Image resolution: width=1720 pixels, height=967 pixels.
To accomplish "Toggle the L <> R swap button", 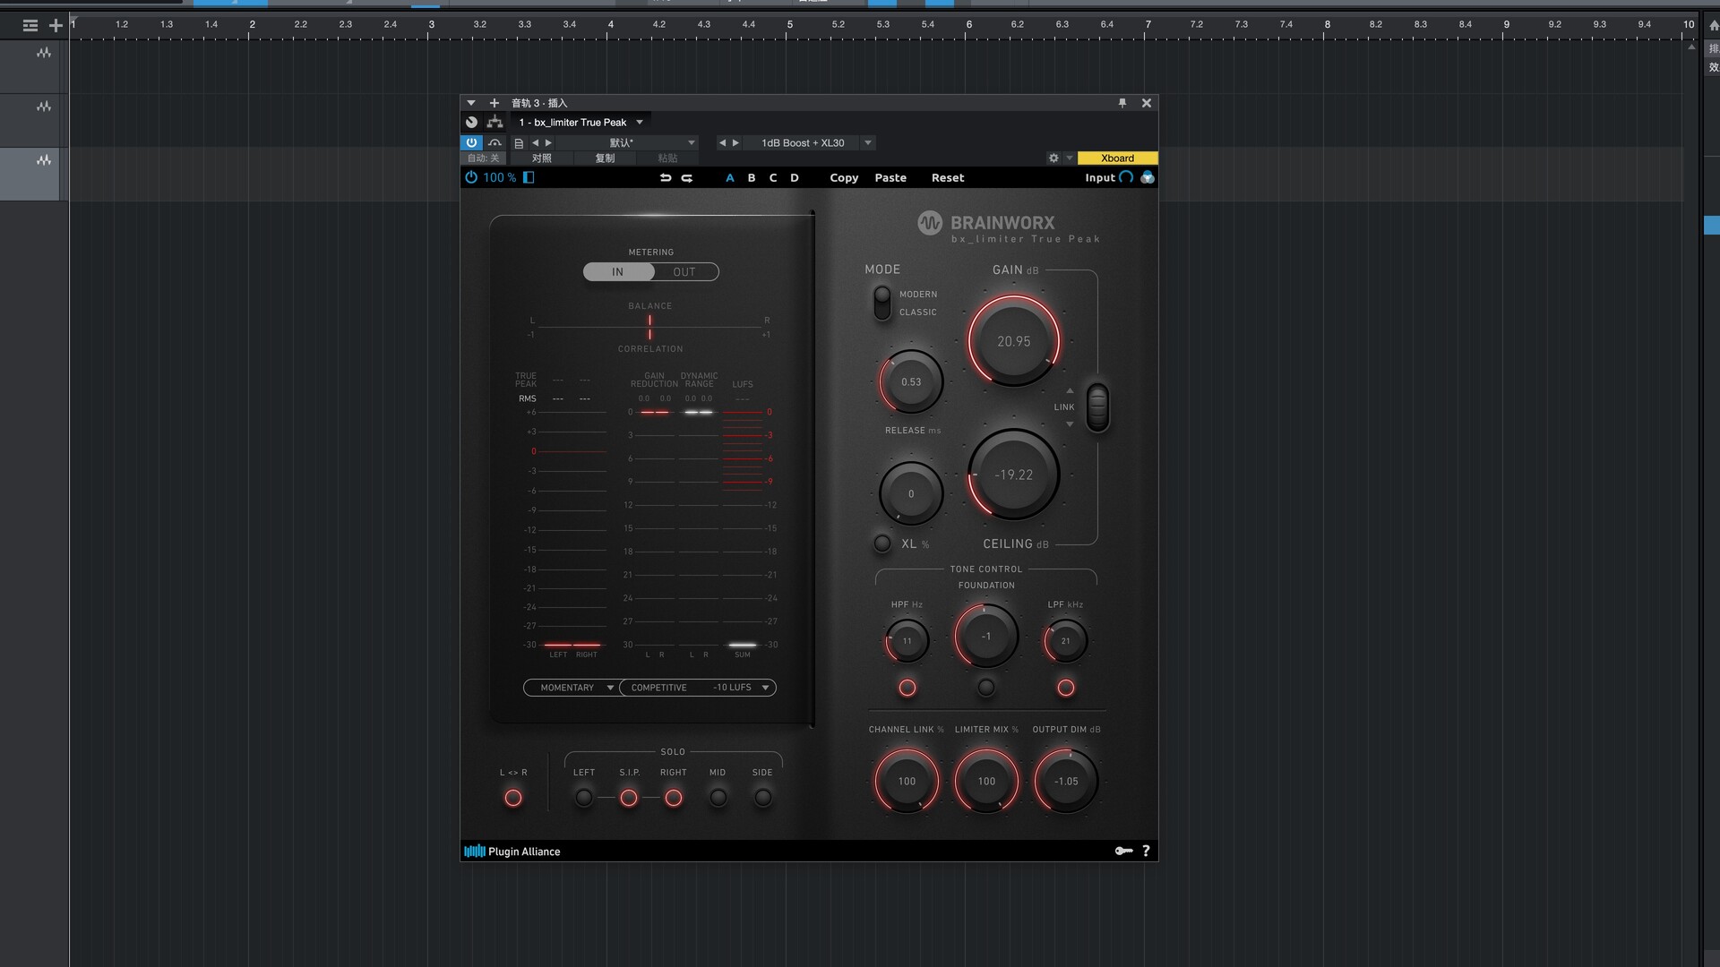I will (x=513, y=798).
